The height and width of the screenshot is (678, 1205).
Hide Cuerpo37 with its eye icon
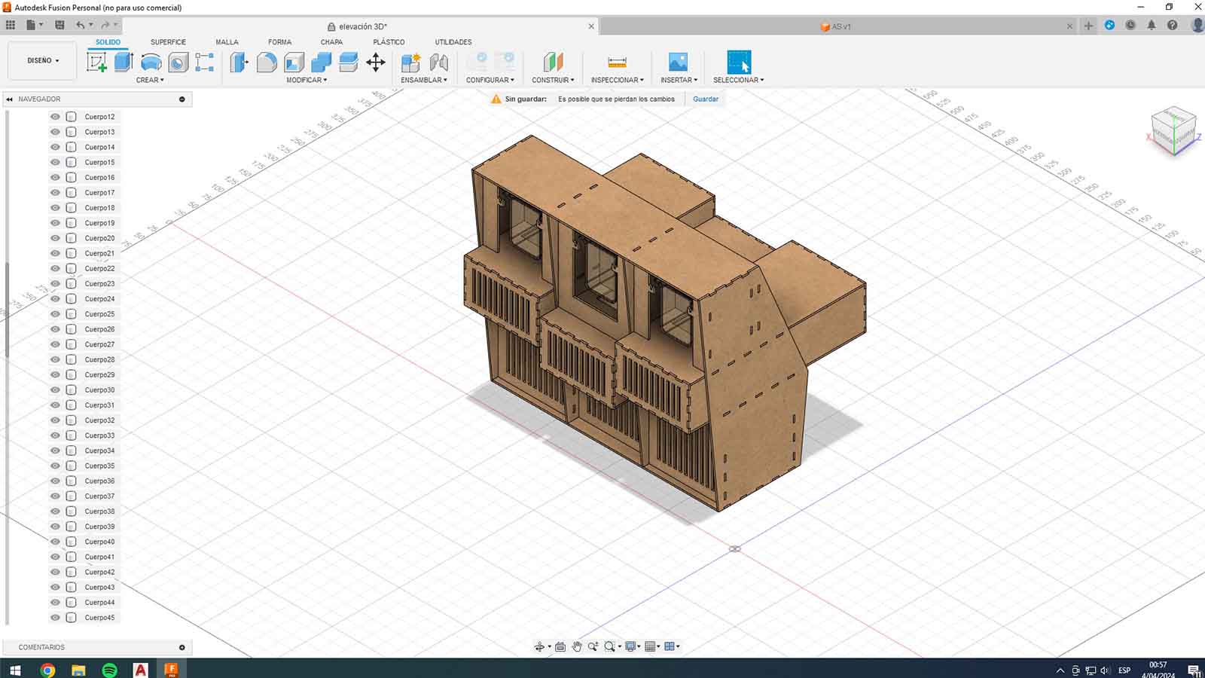[55, 496]
